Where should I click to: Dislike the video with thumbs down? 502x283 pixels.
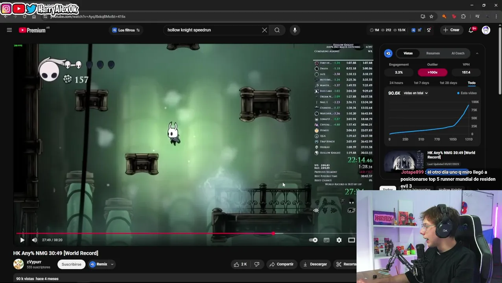coord(257,264)
